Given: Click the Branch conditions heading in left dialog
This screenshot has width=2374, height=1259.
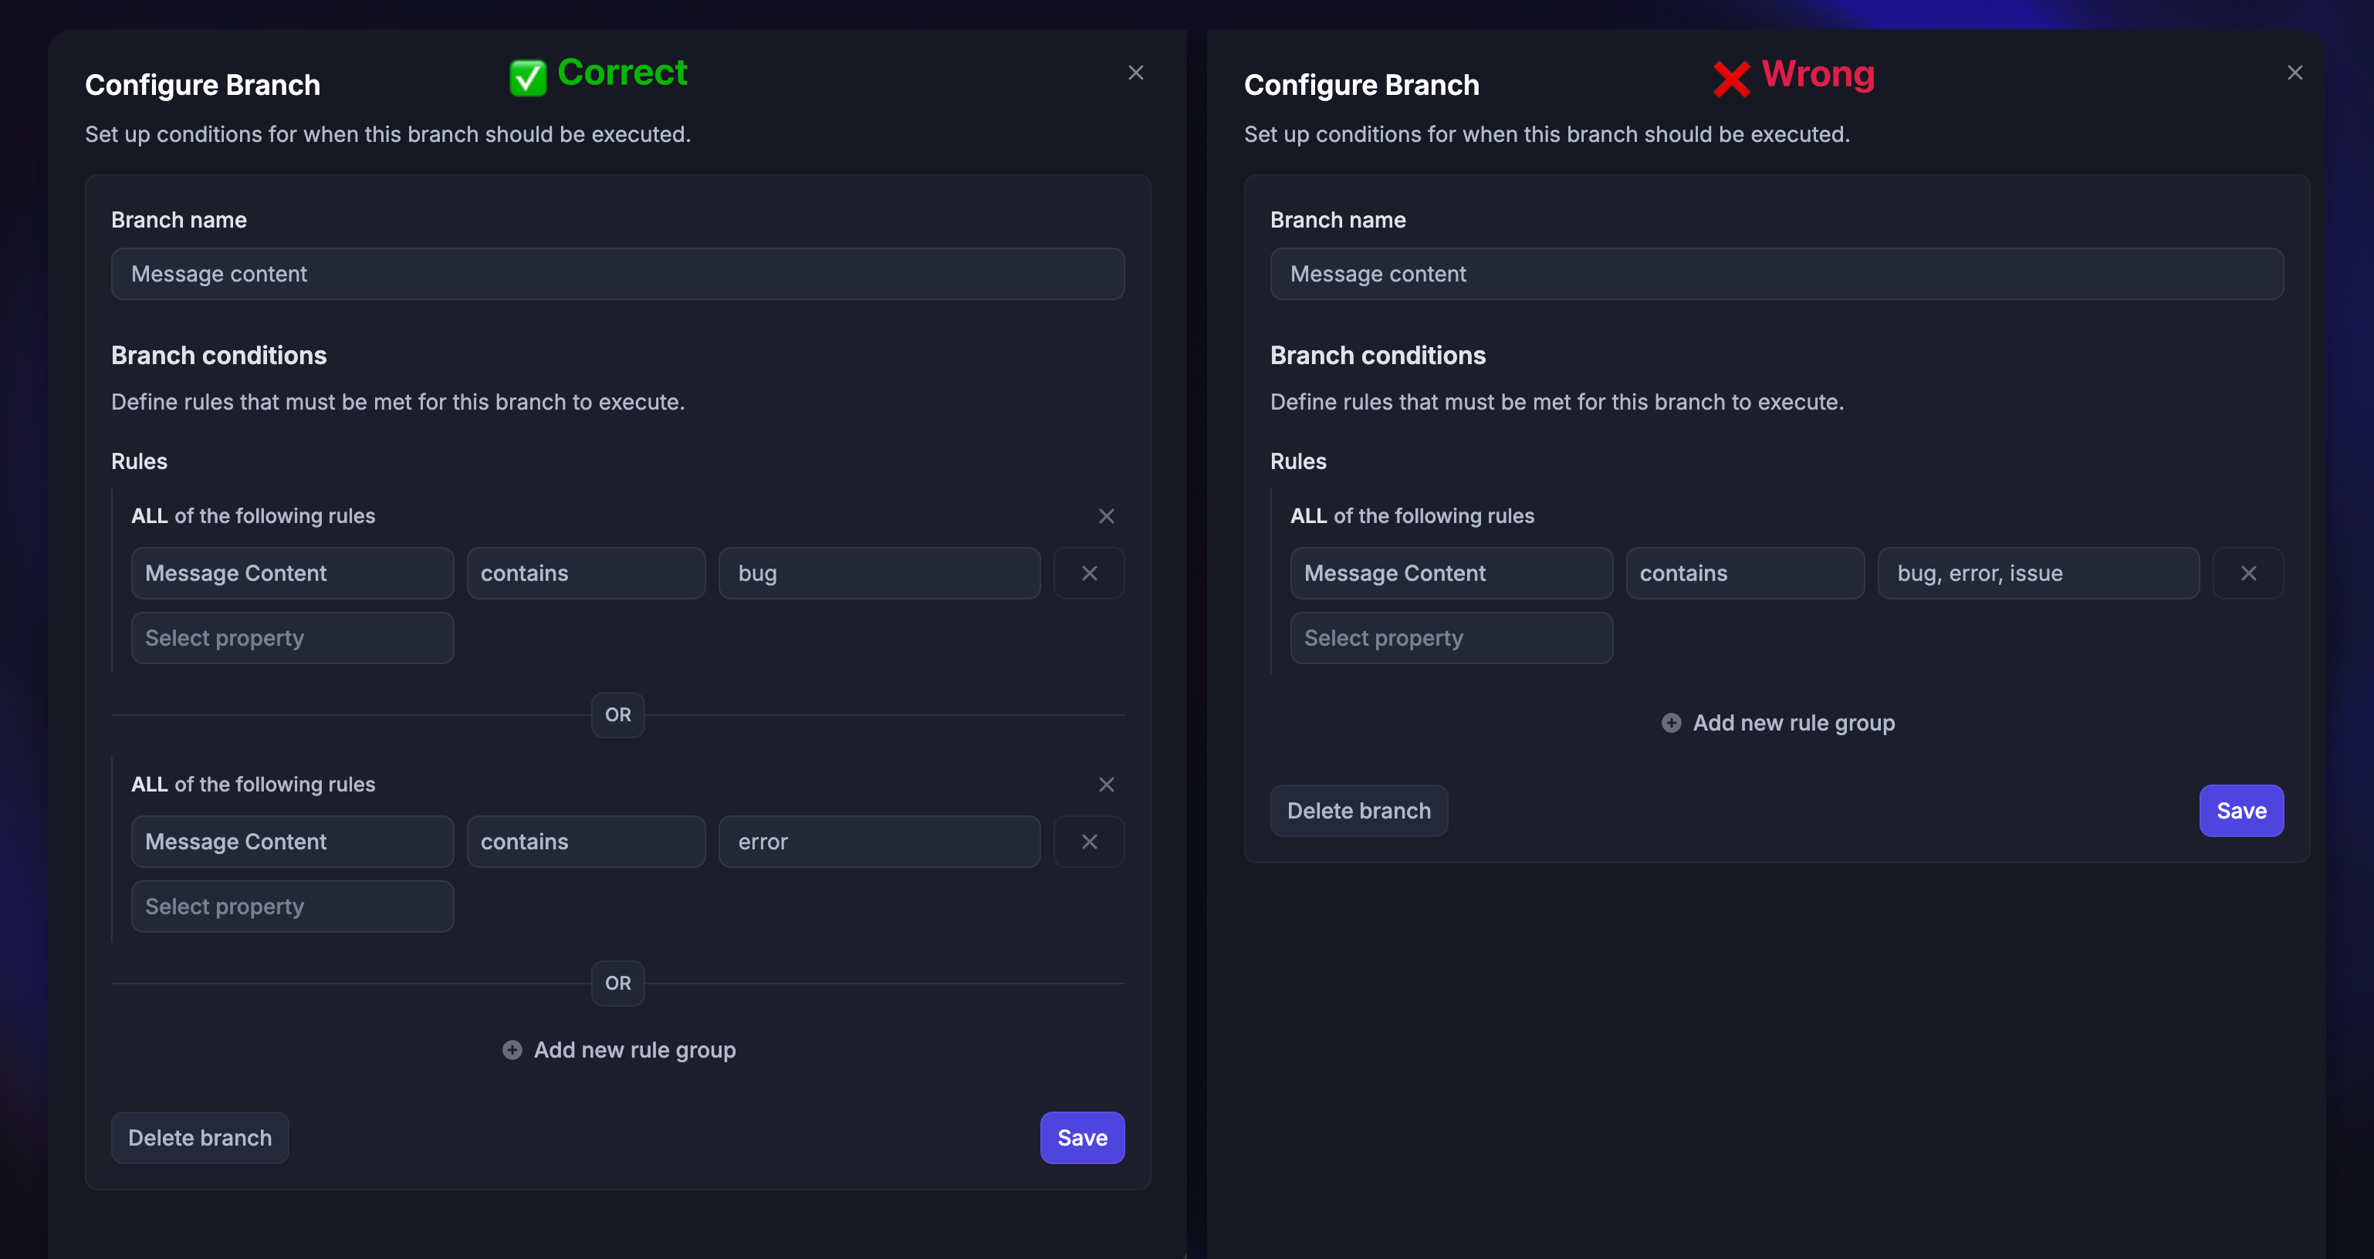Looking at the screenshot, I should click(219, 356).
